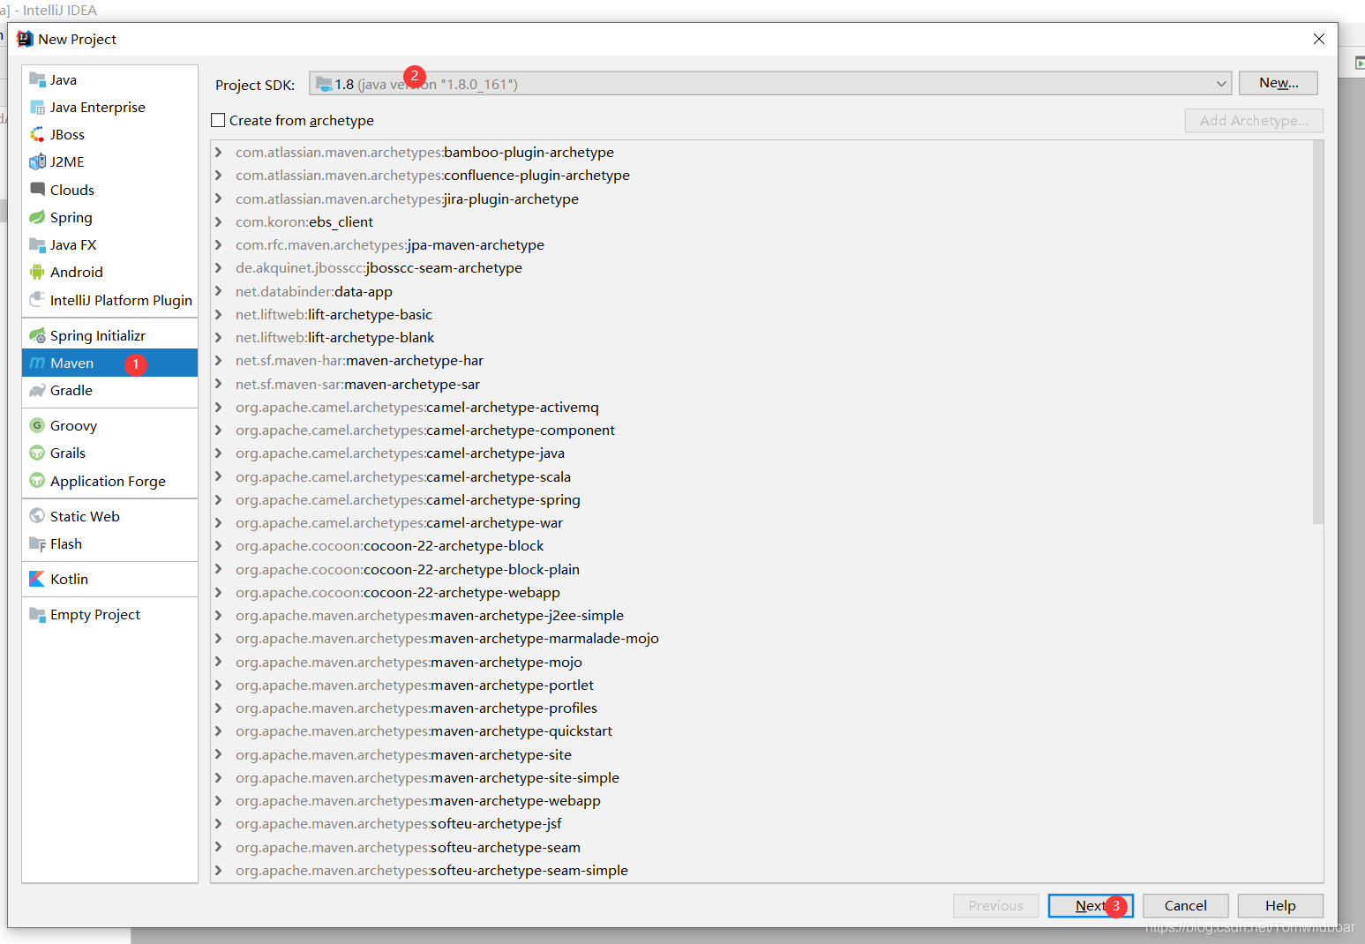This screenshot has width=1365, height=944.
Task: Close the New Project dialog
Action: coord(1318,39)
